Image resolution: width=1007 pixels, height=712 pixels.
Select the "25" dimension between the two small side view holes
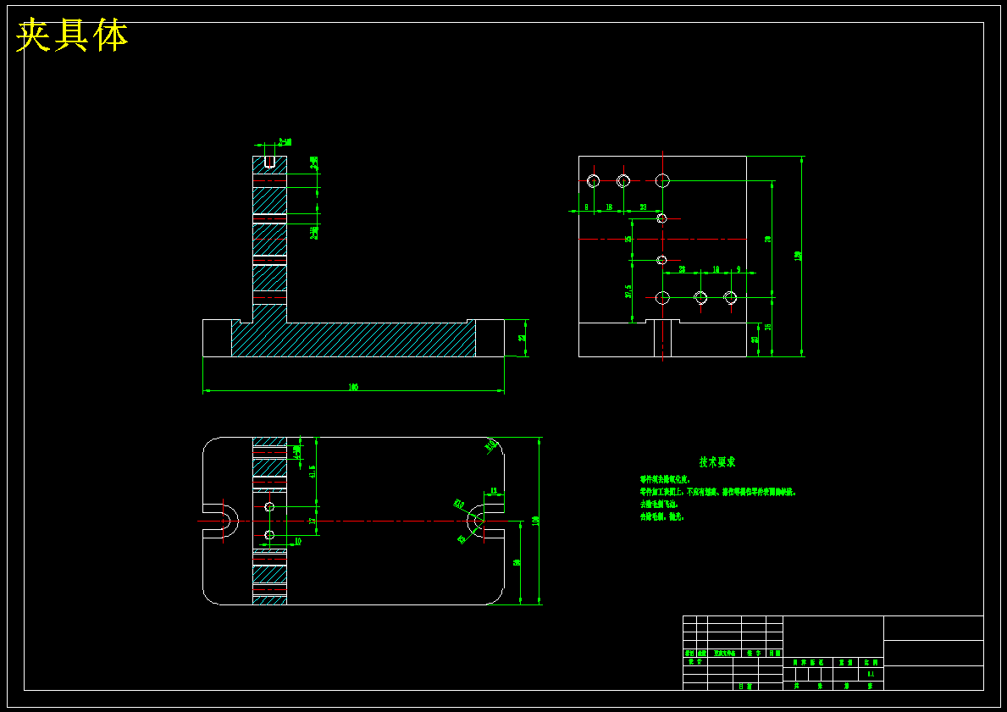tap(628, 239)
